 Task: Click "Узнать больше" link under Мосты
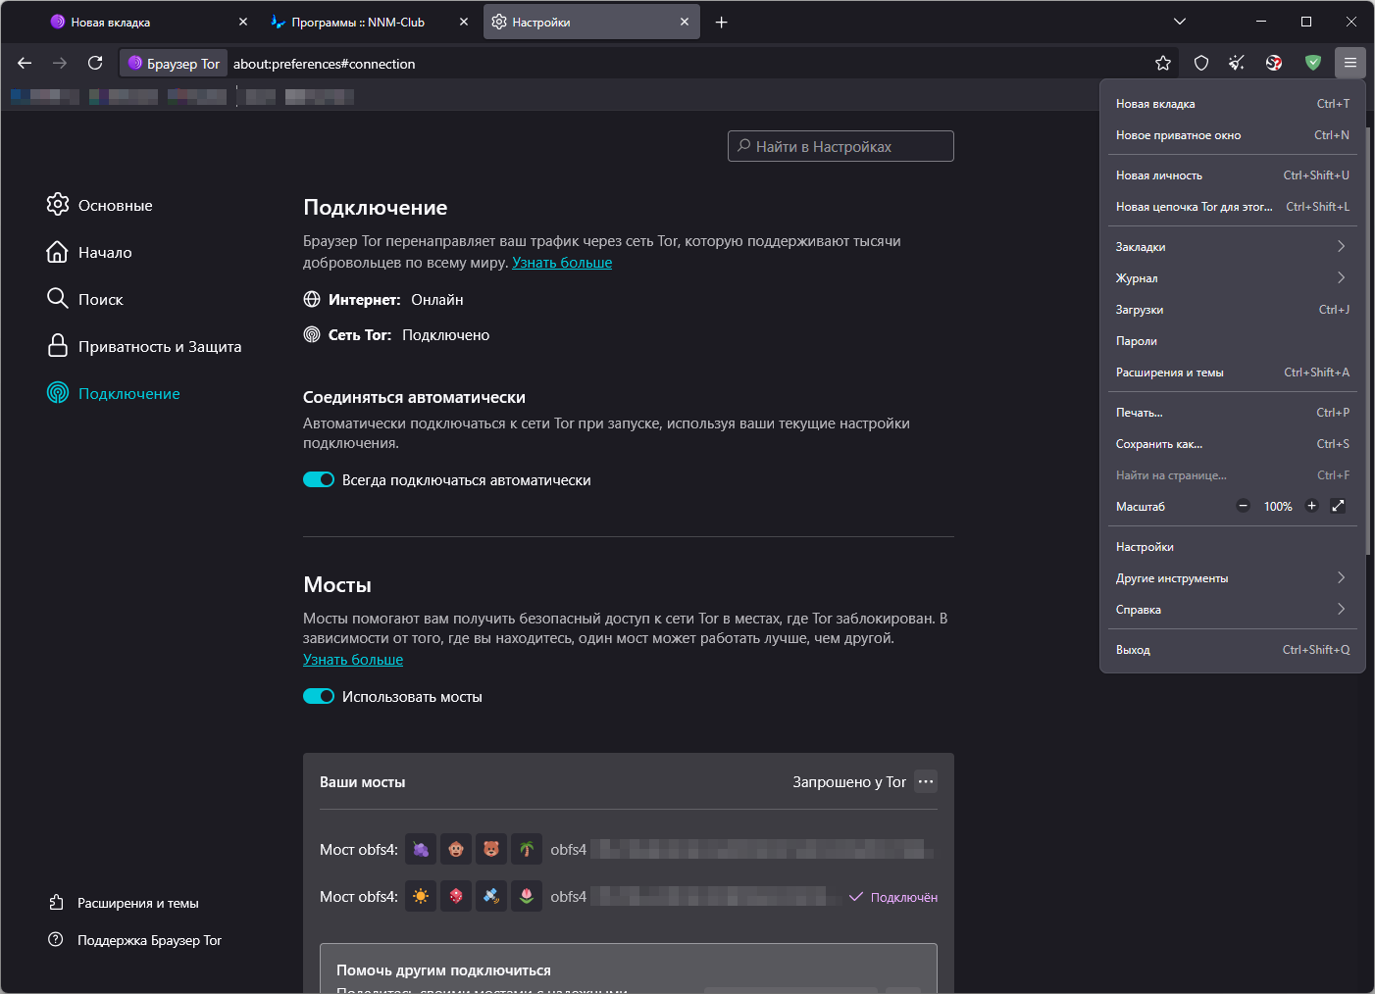pyautogui.click(x=353, y=660)
